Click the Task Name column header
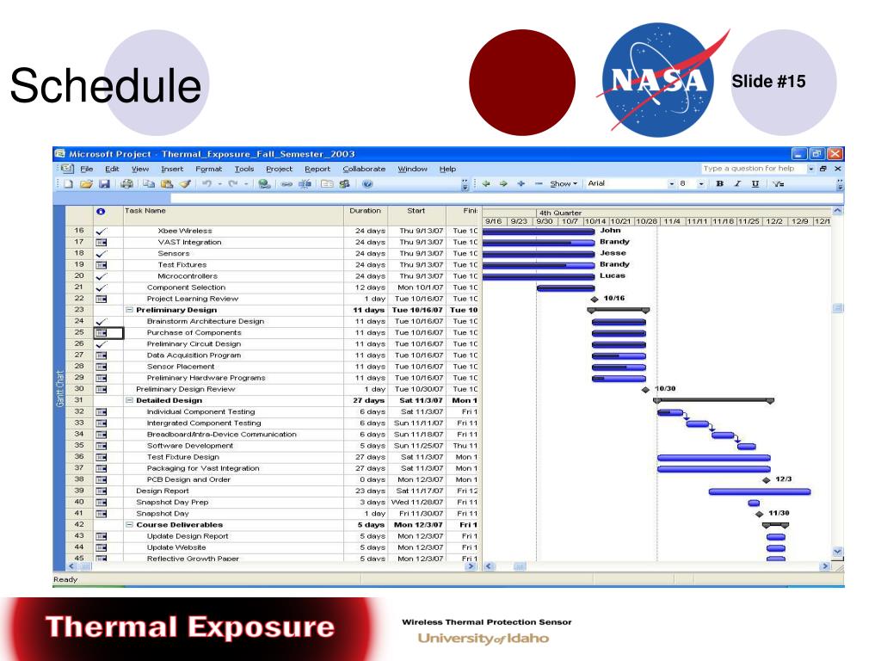881x661 pixels. coord(233,214)
